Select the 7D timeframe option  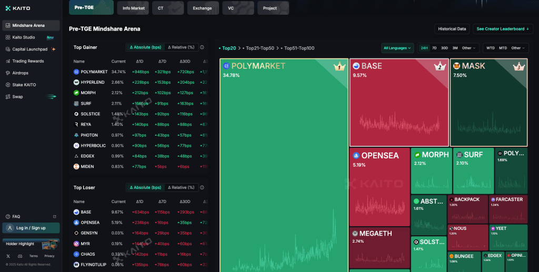434,48
